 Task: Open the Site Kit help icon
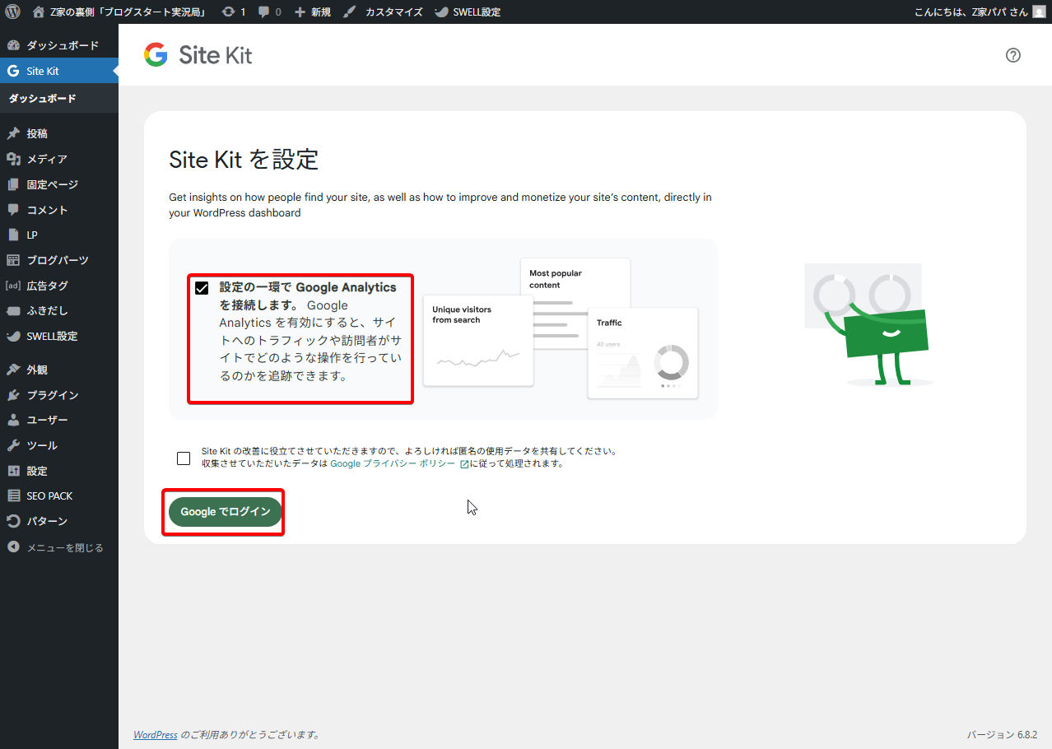1013,55
